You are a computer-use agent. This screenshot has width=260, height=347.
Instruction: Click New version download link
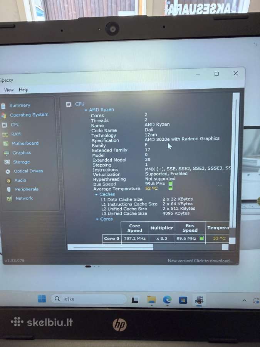pos(200,261)
